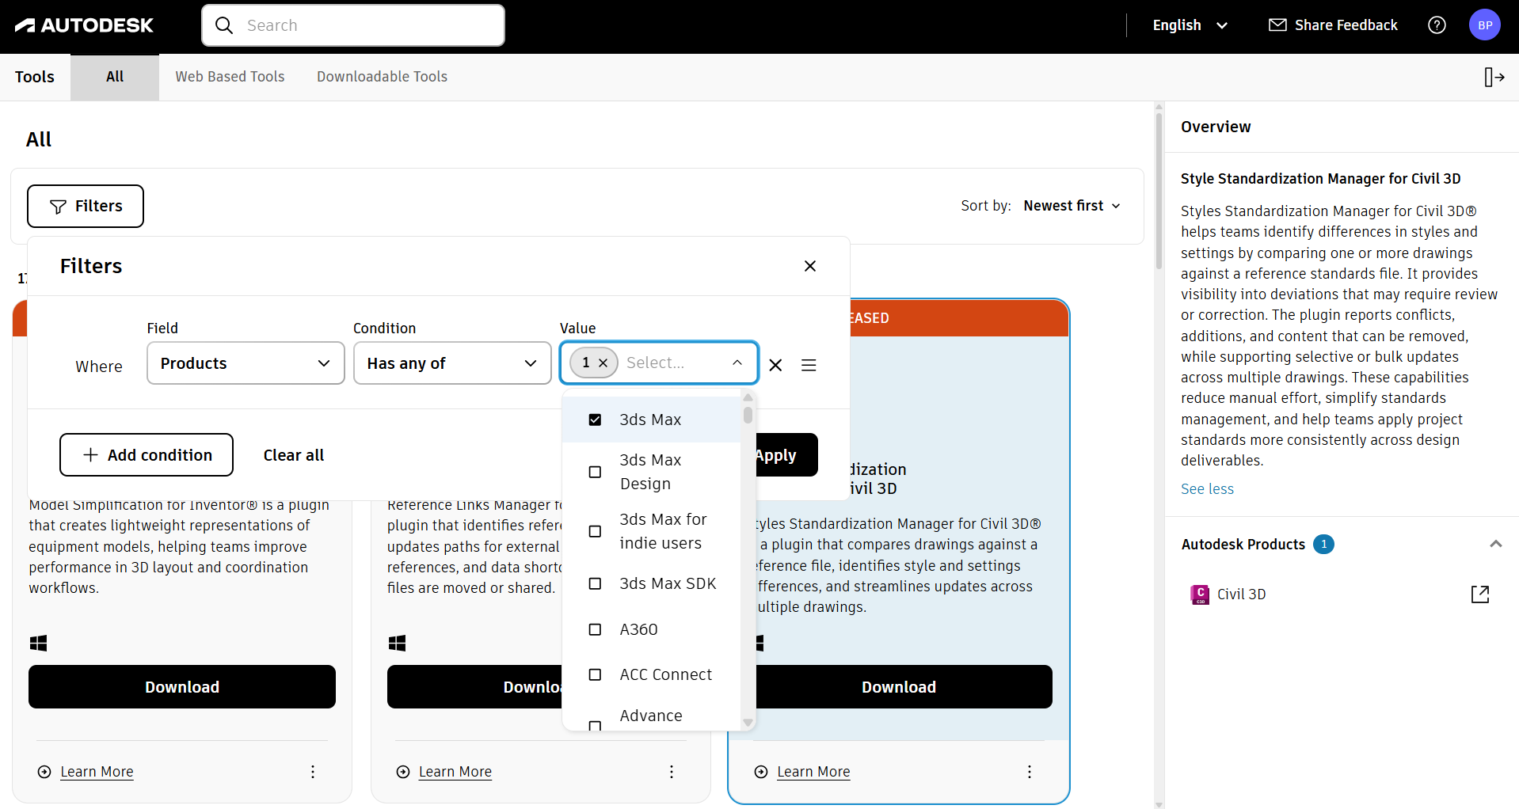Open more options on Style Standardization card
The height and width of the screenshot is (809, 1519).
tap(1030, 772)
